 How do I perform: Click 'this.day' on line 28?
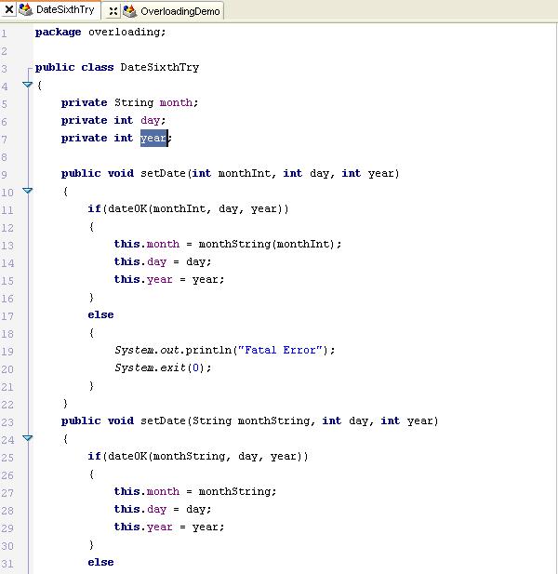(140, 509)
